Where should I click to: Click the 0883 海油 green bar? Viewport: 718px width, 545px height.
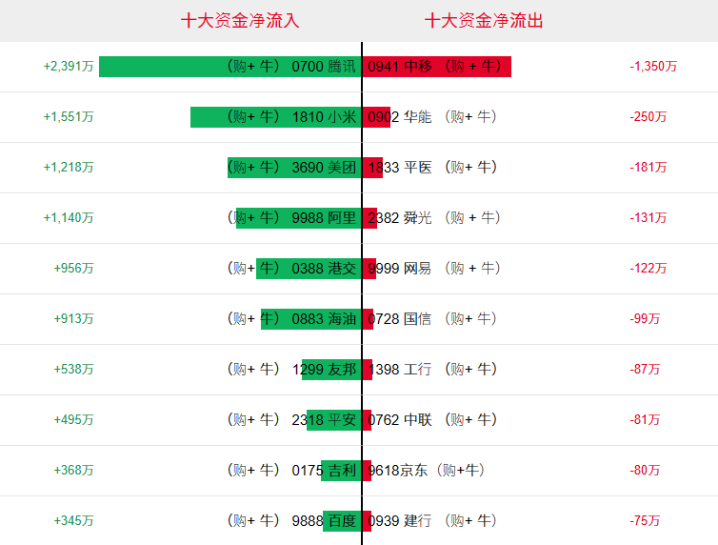pyautogui.click(x=311, y=319)
